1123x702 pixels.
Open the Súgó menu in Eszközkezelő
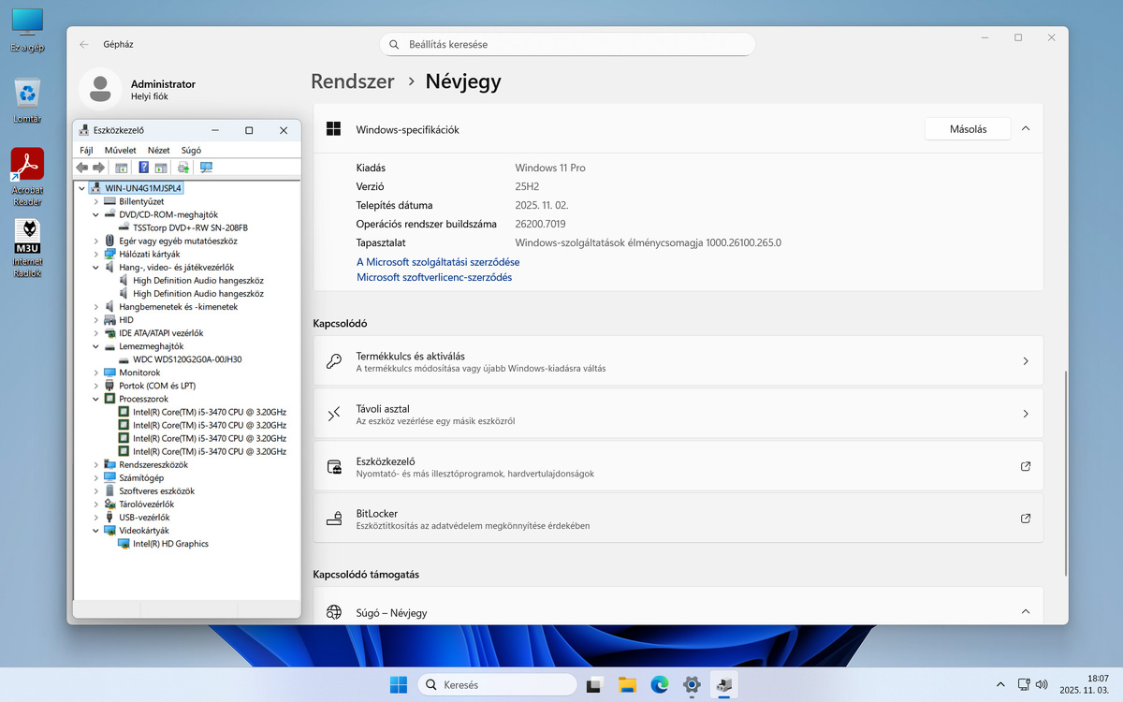[191, 150]
